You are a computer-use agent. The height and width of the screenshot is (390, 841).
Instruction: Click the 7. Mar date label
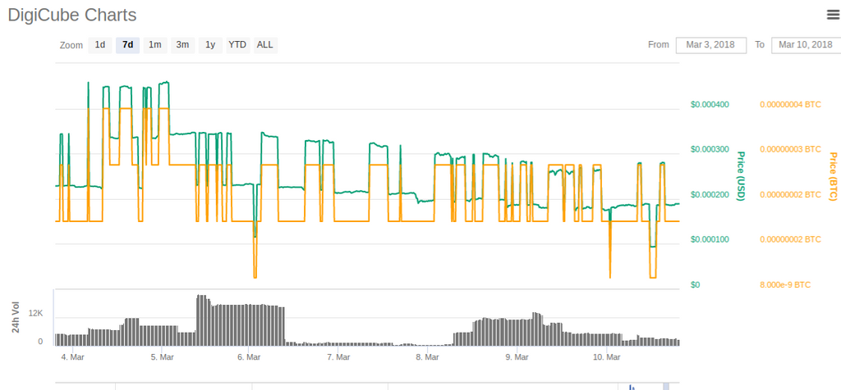[338, 357]
